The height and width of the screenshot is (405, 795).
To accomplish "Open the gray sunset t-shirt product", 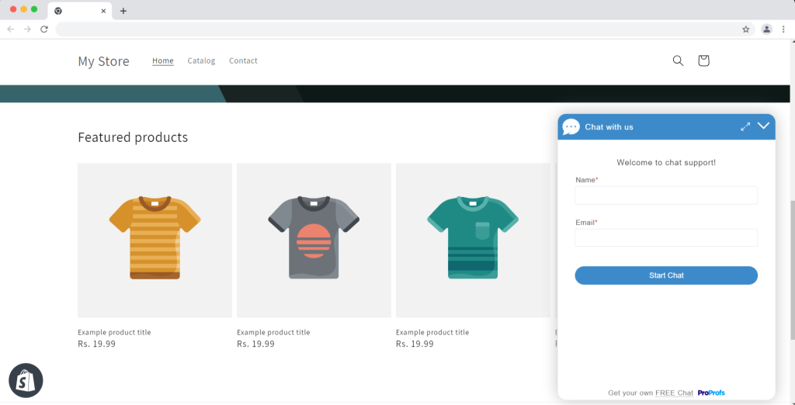I will tap(314, 241).
